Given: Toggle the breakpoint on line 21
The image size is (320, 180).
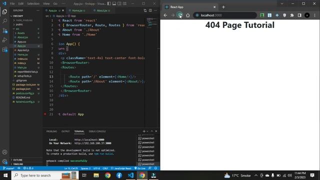Looking at the screenshot, I should (x=45, y=114).
